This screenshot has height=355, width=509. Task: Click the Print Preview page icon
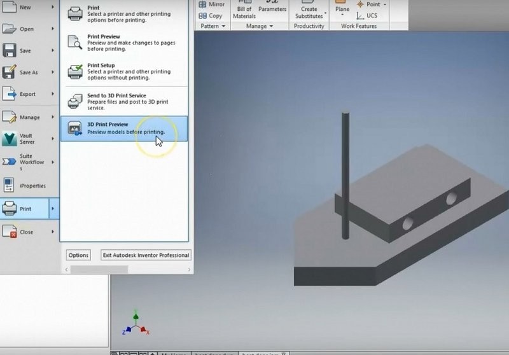tap(75, 41)
